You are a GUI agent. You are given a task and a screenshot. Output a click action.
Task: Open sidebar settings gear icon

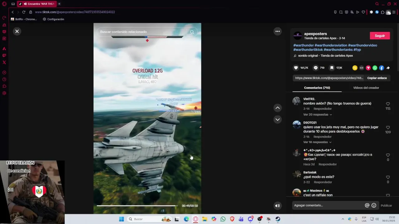[4, 93]
